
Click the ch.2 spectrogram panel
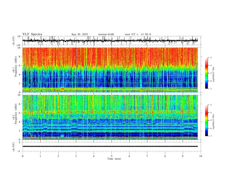(x=110, y=117)
